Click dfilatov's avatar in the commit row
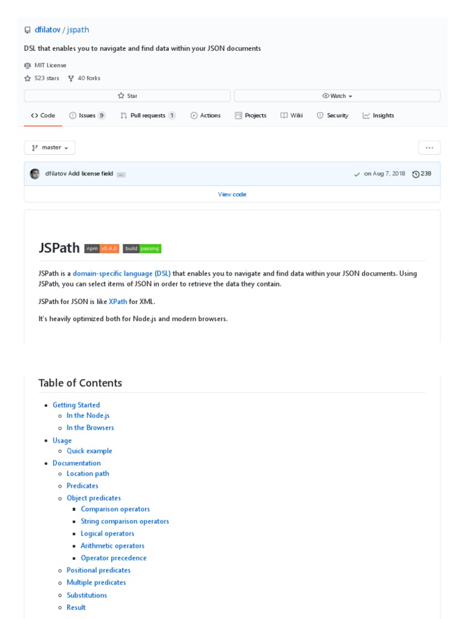This screenshot has height=619, width=464. pos(35,174)
